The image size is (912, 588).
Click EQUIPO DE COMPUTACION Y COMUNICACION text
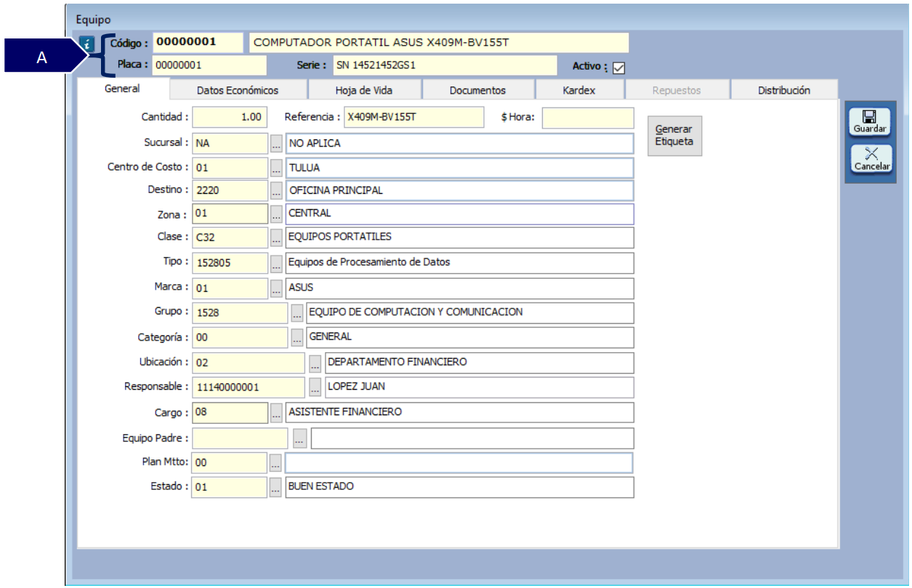[x=416, y=312]
